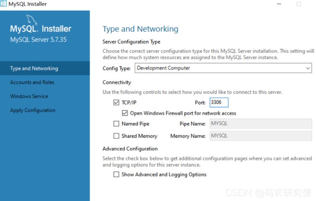Click the Advanced Configuration section label
The width and height of the screenshot is (316, 201).
130,148
